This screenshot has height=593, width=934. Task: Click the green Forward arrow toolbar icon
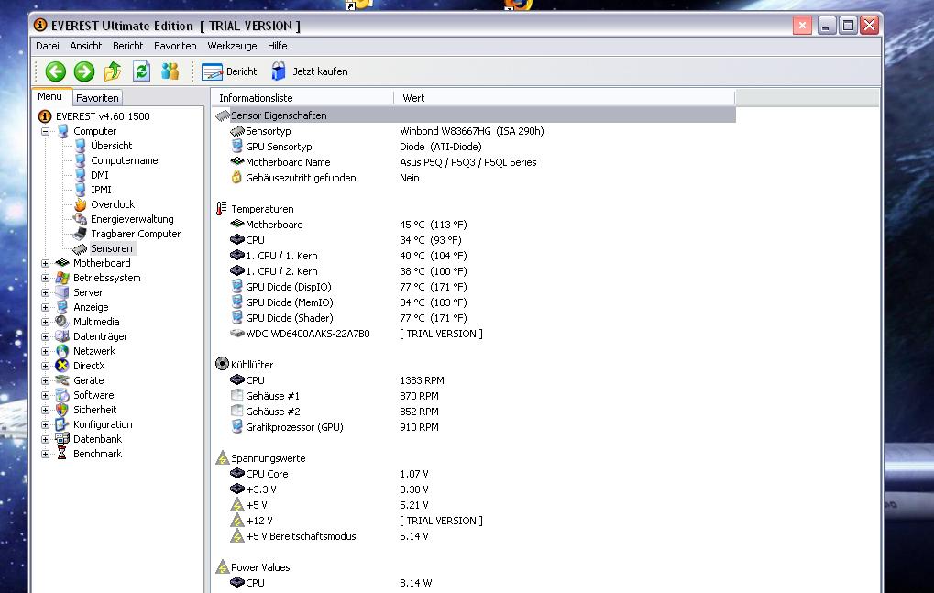84,71
